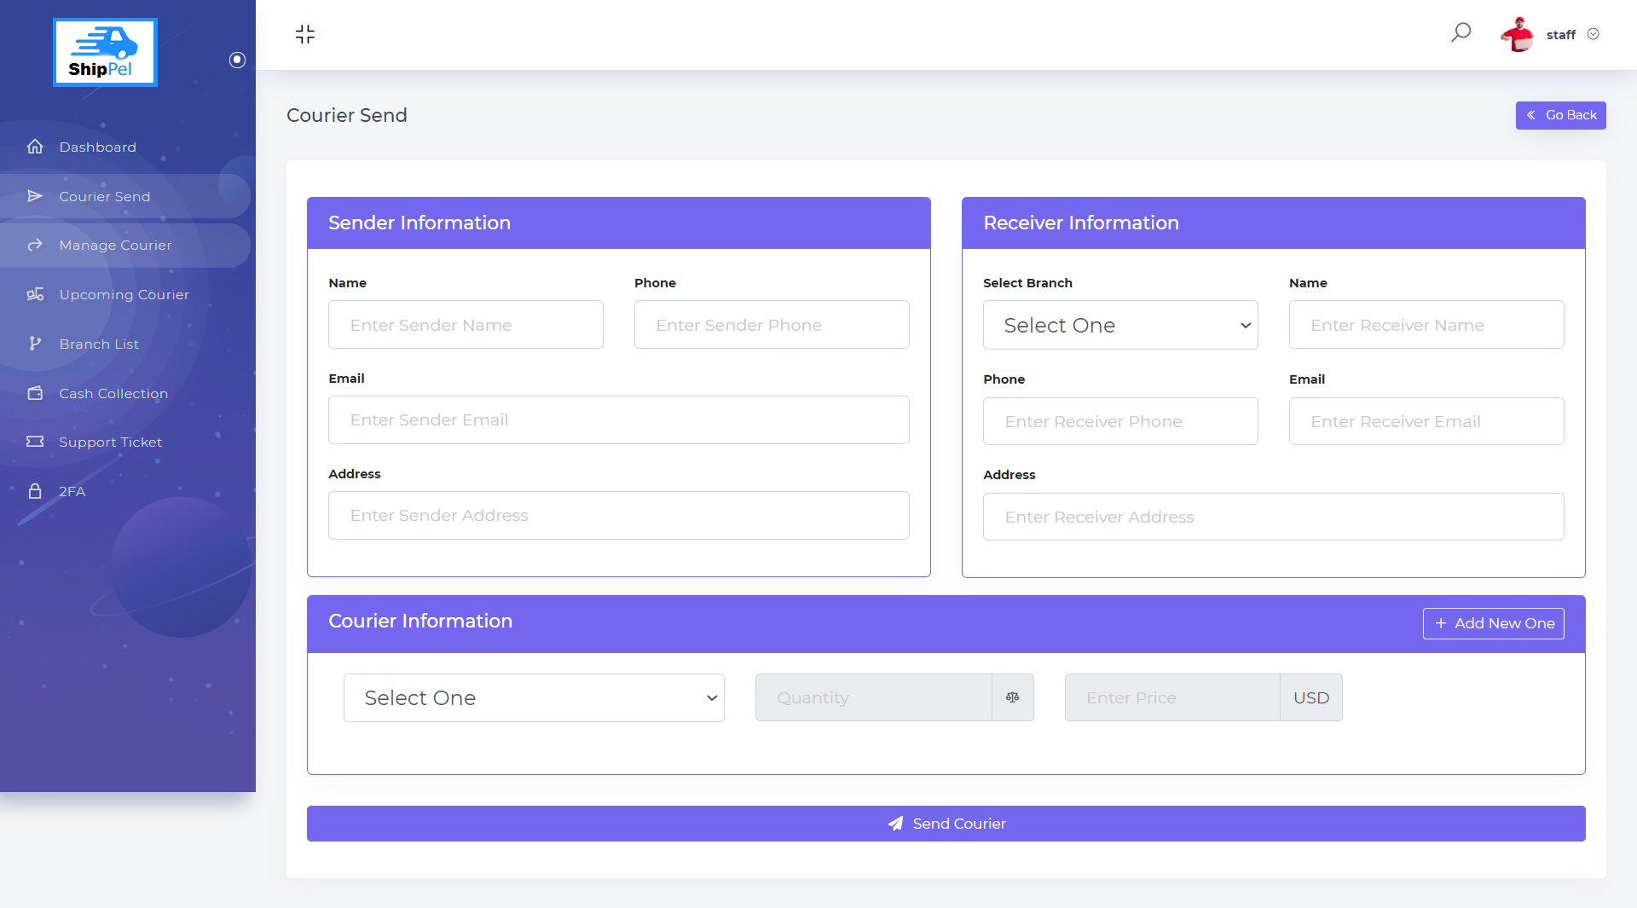Open Courier Send menu item

pyautogui.click(x=125, y=196)
